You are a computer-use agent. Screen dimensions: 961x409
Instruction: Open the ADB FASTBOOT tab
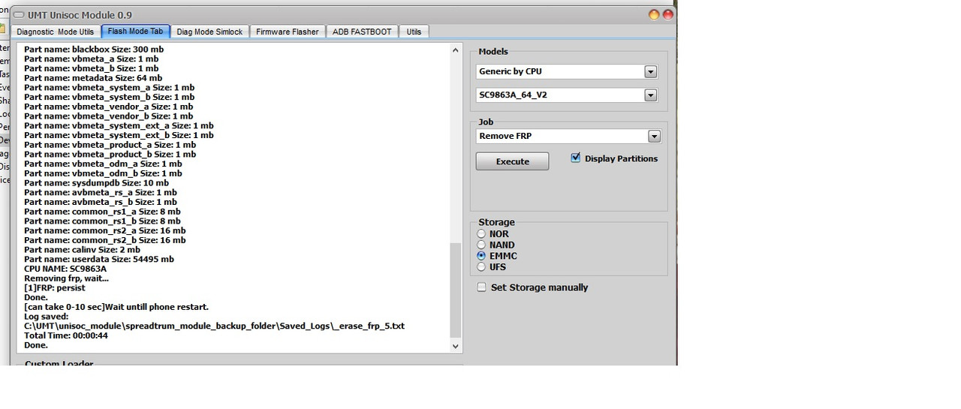point(363,32)
